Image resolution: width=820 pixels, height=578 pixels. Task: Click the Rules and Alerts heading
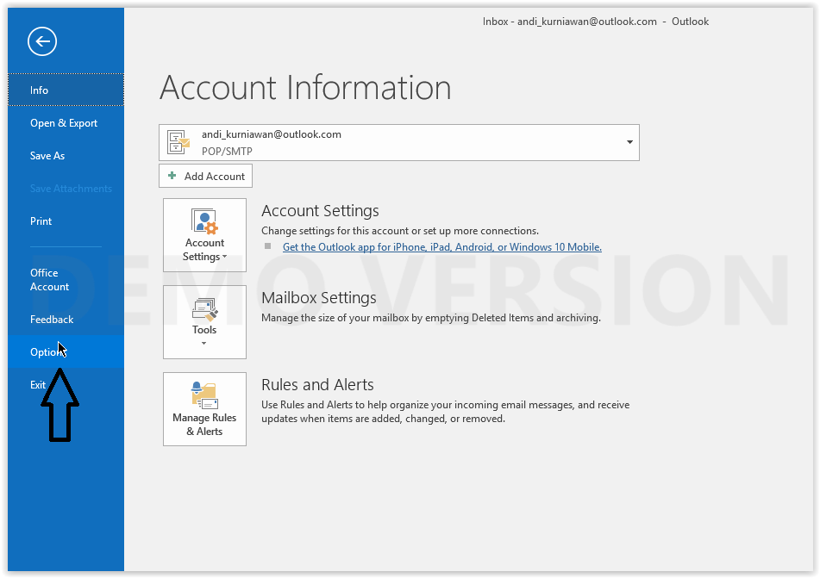pyautogui.click(x=317, y=385)
